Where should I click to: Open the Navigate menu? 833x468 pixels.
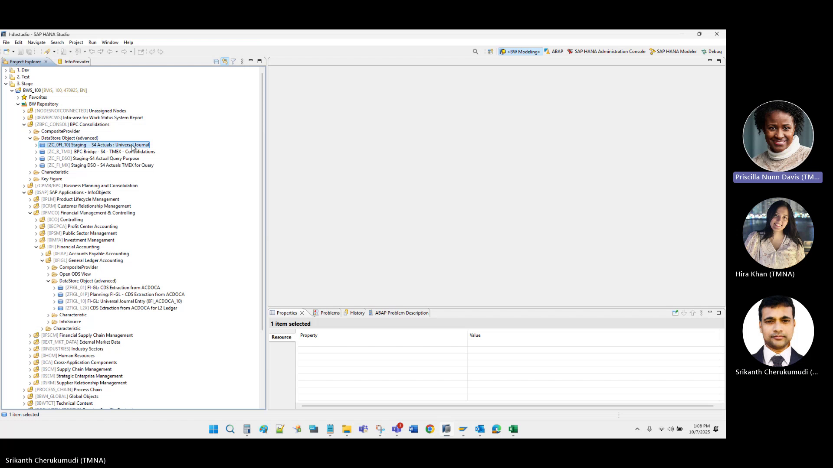[36, 42]
